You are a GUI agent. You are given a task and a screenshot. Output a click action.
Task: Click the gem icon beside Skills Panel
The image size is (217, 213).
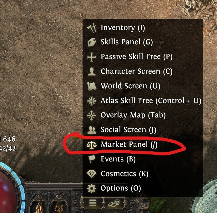click(92, 42)
